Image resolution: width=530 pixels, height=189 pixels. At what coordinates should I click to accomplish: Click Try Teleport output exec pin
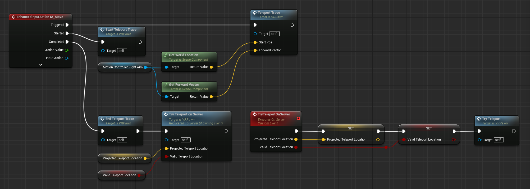pyautogui.click(x=514, y=131)
